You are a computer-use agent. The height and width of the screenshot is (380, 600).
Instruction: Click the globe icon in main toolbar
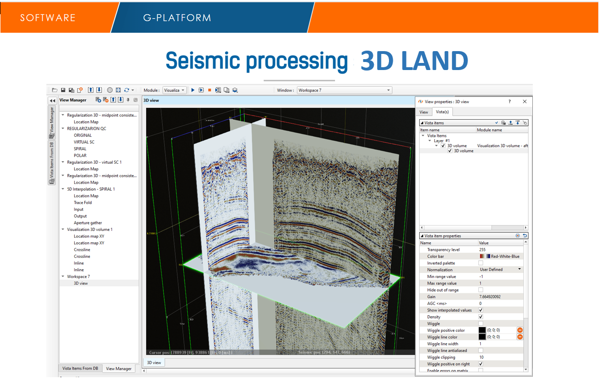pyautogui.click(x=110, y=90)
